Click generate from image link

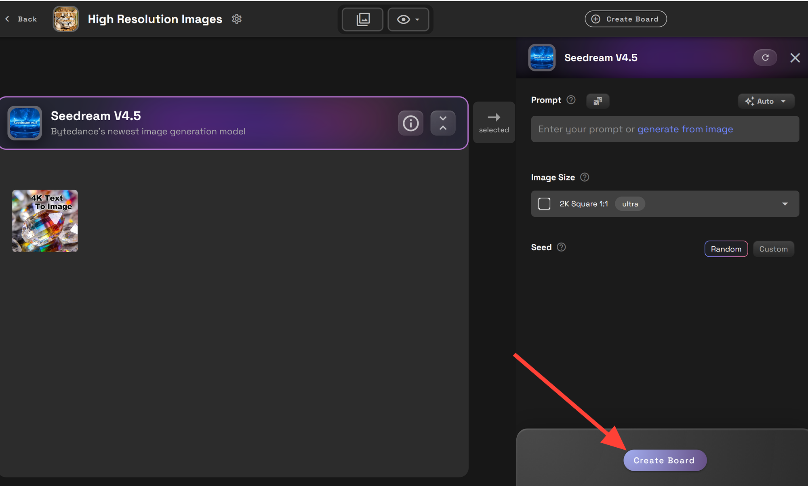(x=685, y=129)
